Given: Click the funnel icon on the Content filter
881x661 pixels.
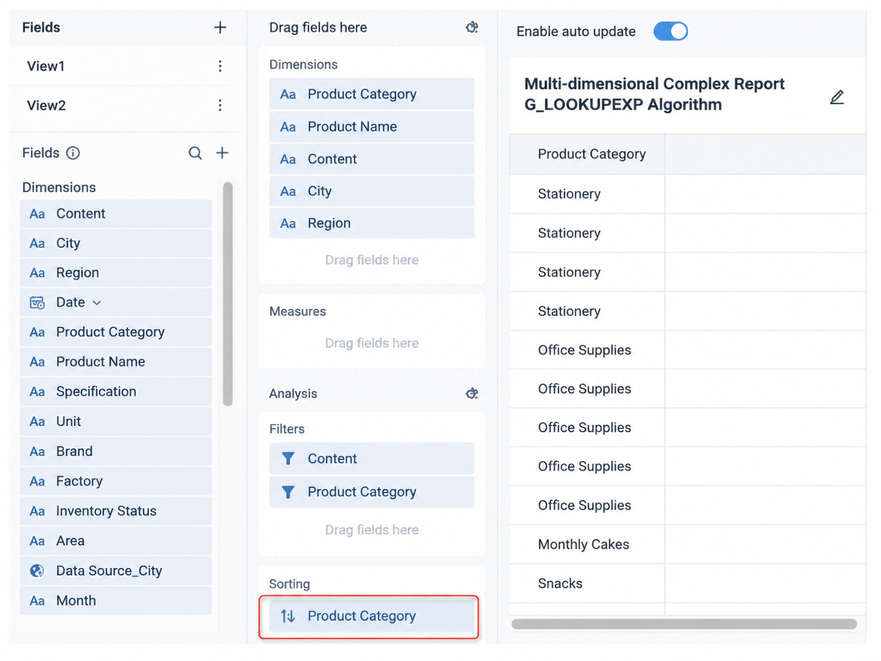Looking at the screenshot, I should click(x=288, y=458).
